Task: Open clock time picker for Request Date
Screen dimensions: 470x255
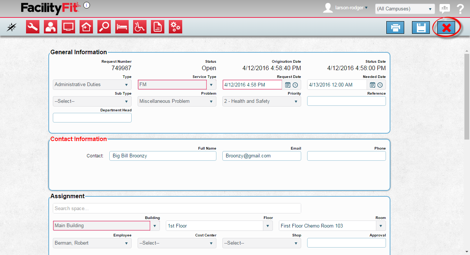Action: (295, 85)
